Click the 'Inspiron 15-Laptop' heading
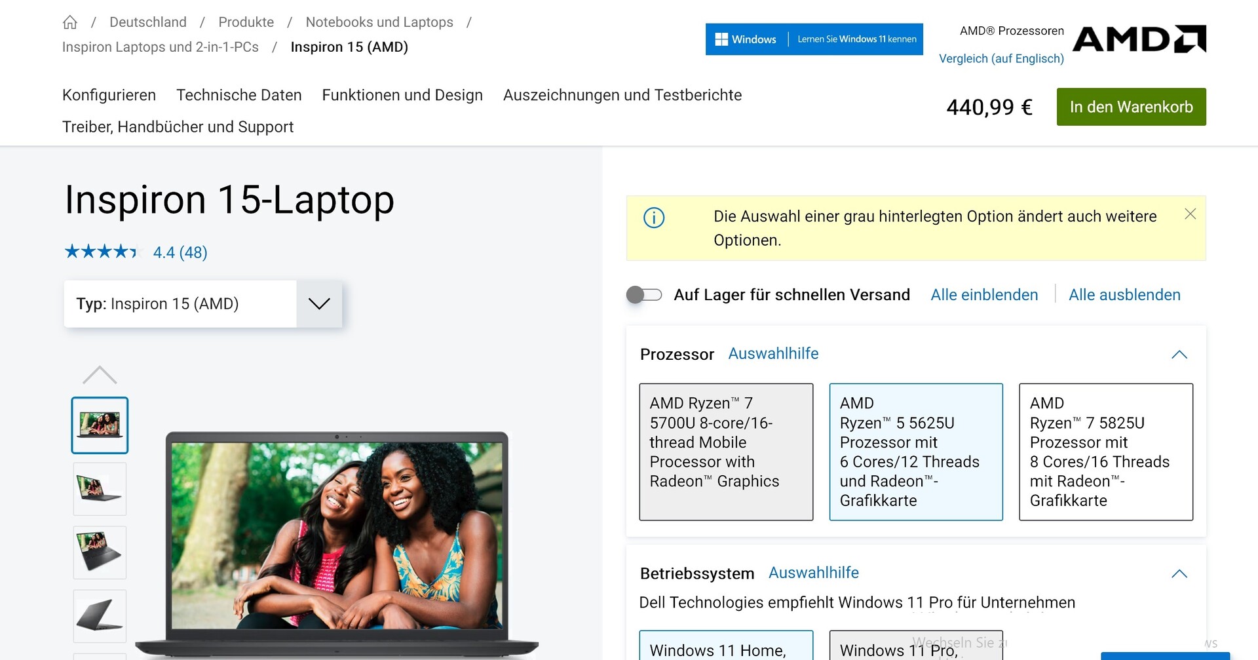This screenshot has width=1258, height=660. tap(229, 200)
